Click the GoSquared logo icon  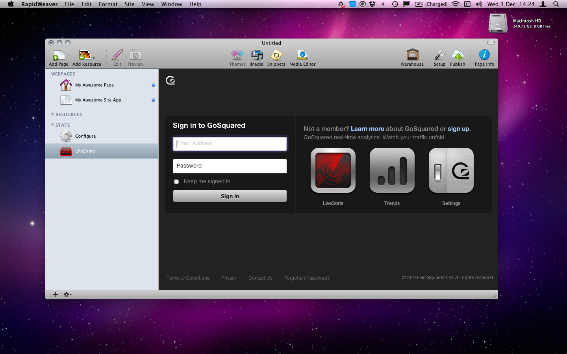click(170, 80)
